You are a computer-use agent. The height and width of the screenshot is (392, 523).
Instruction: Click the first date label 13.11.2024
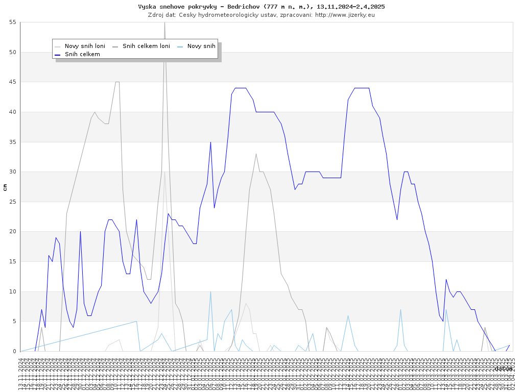coord(21,374)
